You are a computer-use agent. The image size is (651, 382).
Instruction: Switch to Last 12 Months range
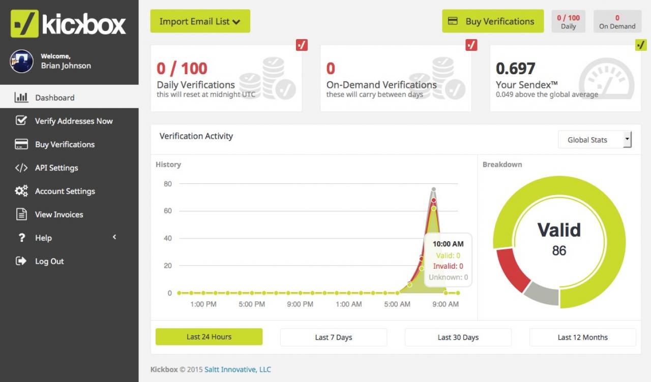(x=583, y=337)
